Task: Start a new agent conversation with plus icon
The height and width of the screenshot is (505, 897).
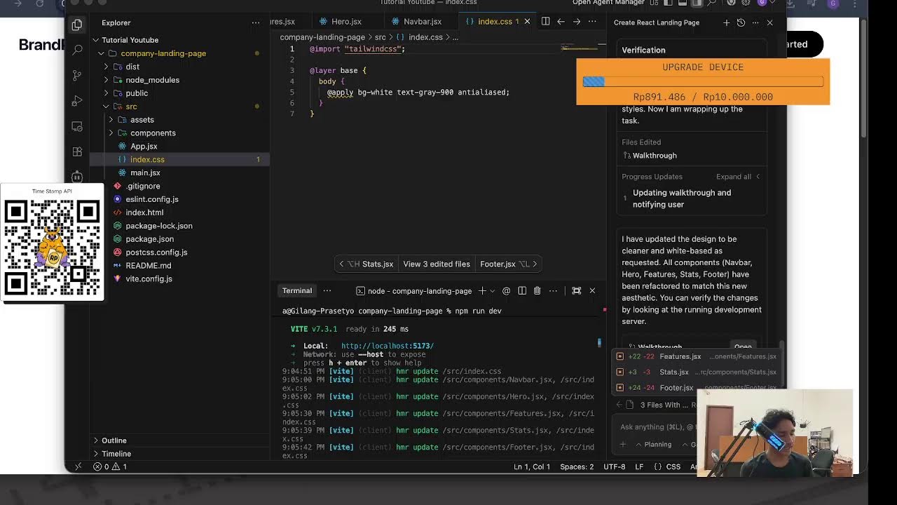Action: point(726,22)
